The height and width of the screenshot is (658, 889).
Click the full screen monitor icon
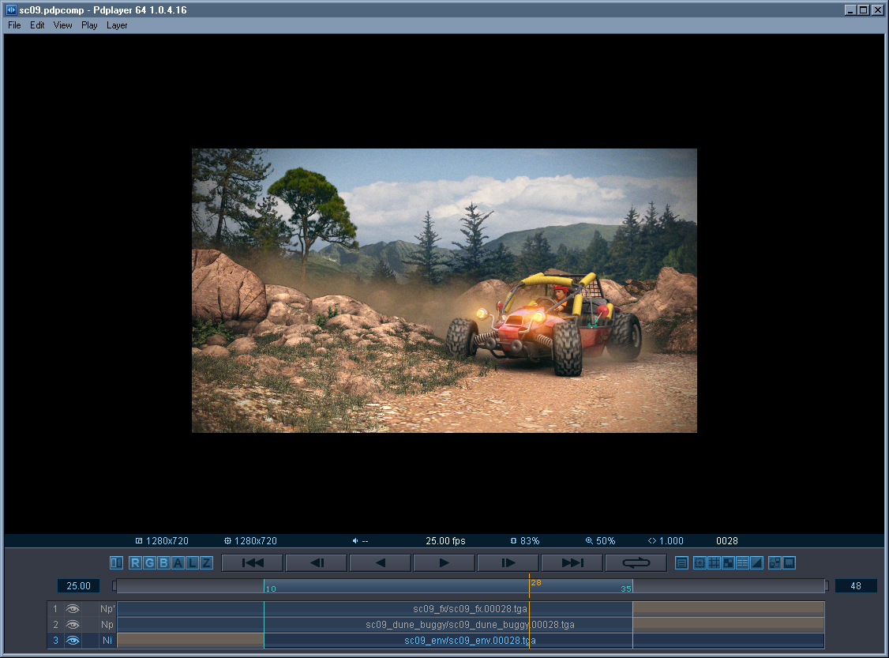[x=789, y=562]
